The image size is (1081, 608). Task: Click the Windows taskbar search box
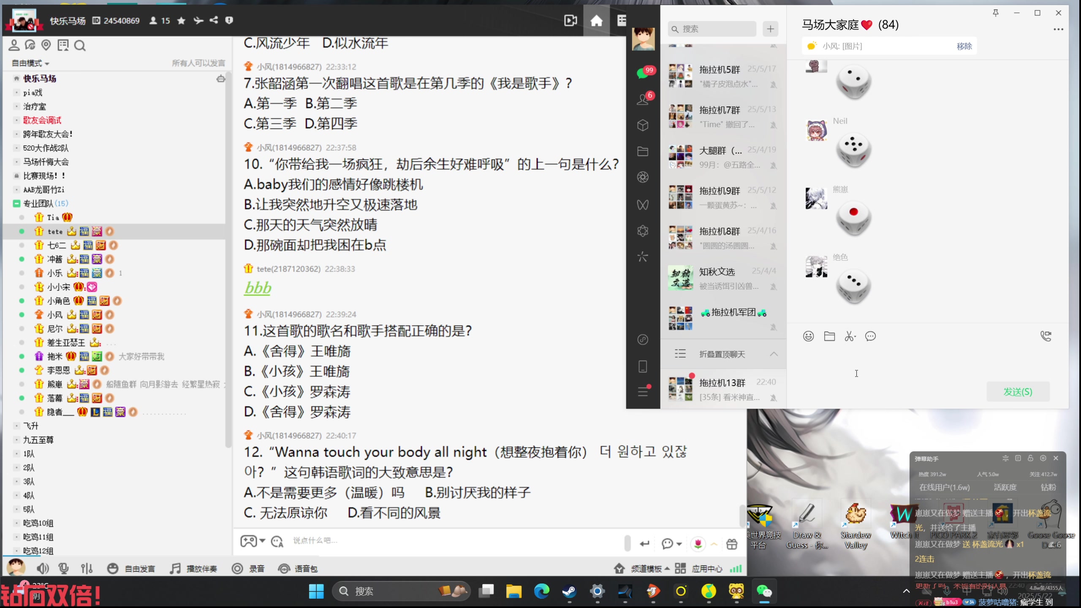coord(401,592)
